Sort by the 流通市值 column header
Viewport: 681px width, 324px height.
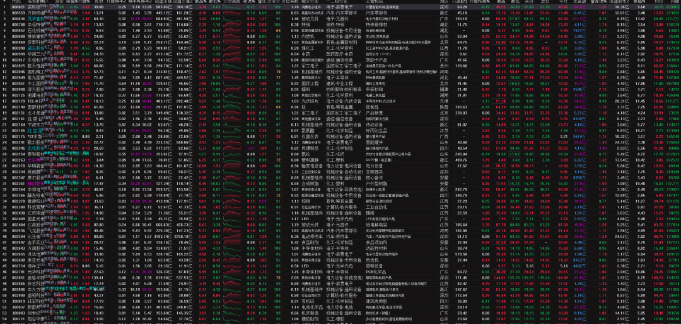(165, 2)
